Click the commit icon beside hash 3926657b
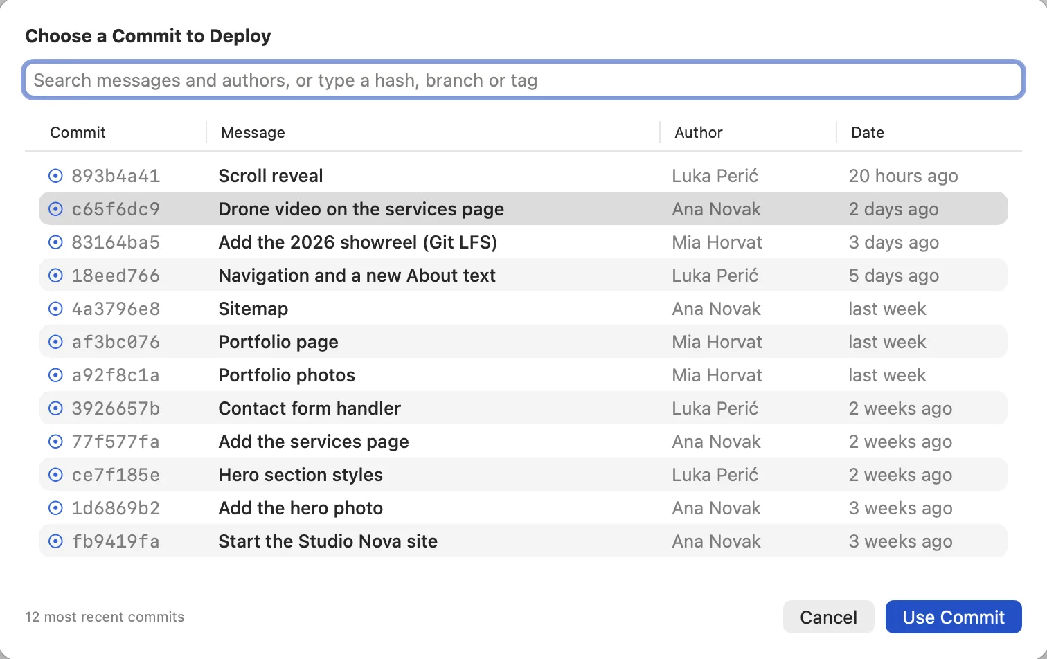 (x=55, y=408)
